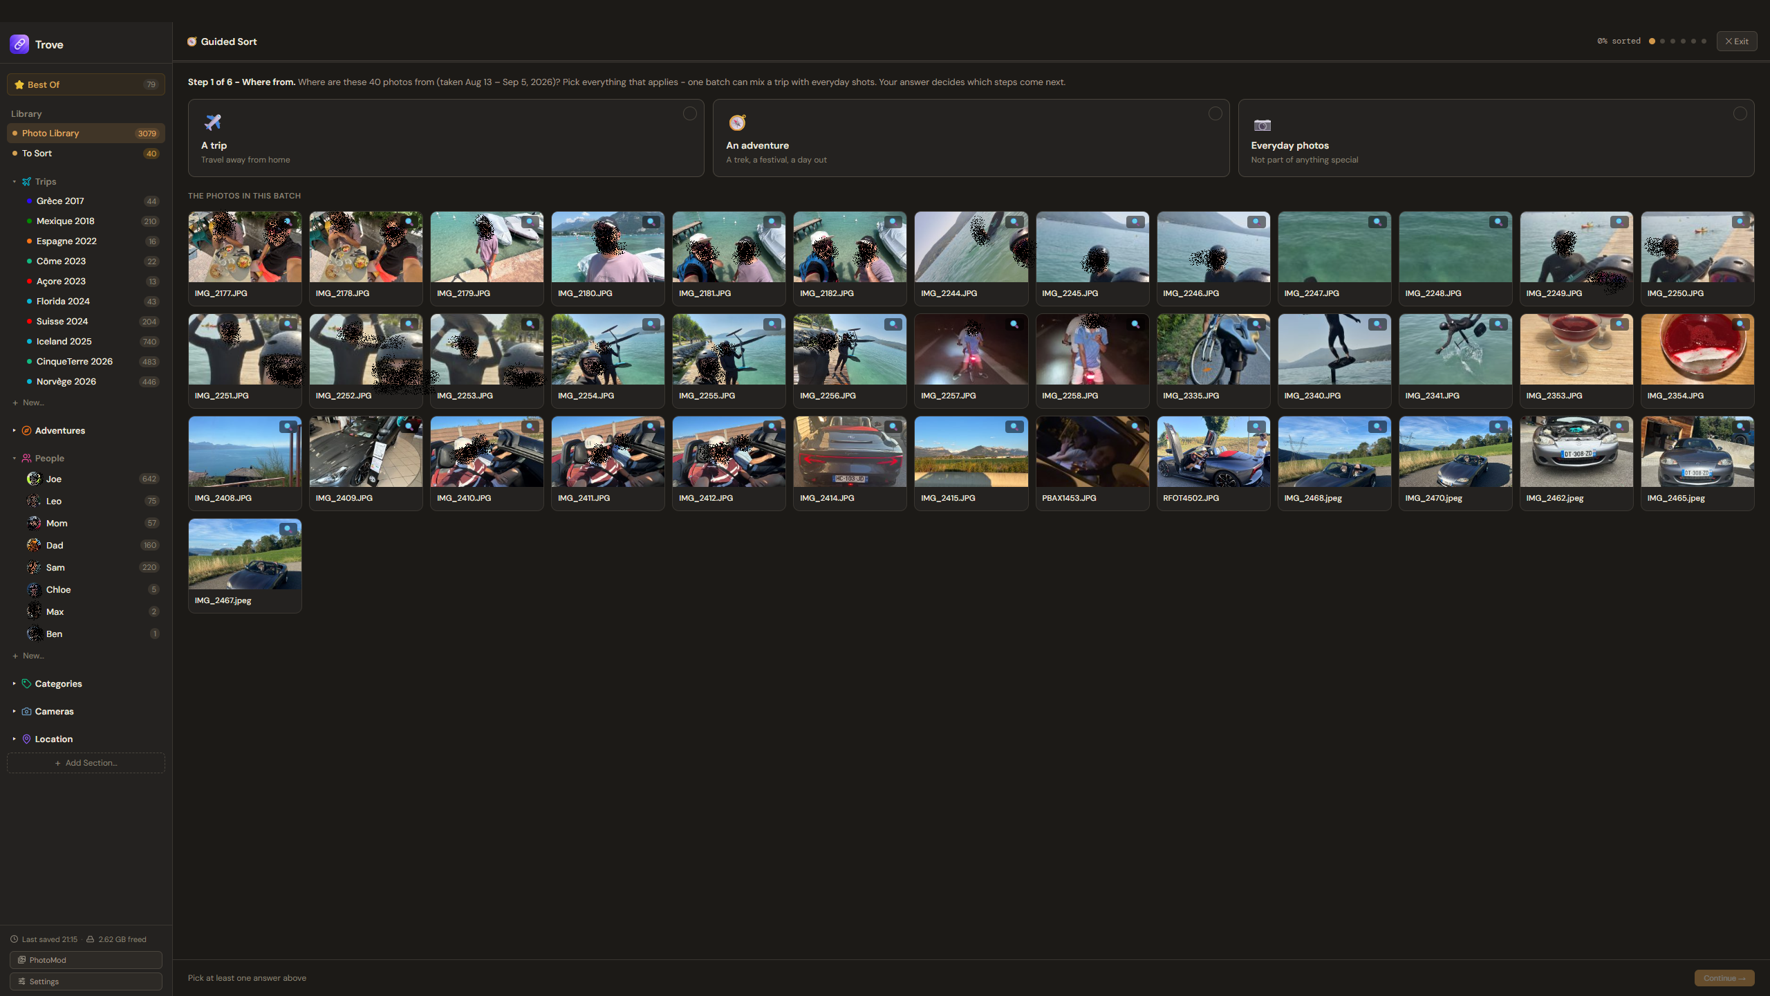This screenshot has width=1770, height=996.
Task: Click the Continue button
Action: point(1724,978)
